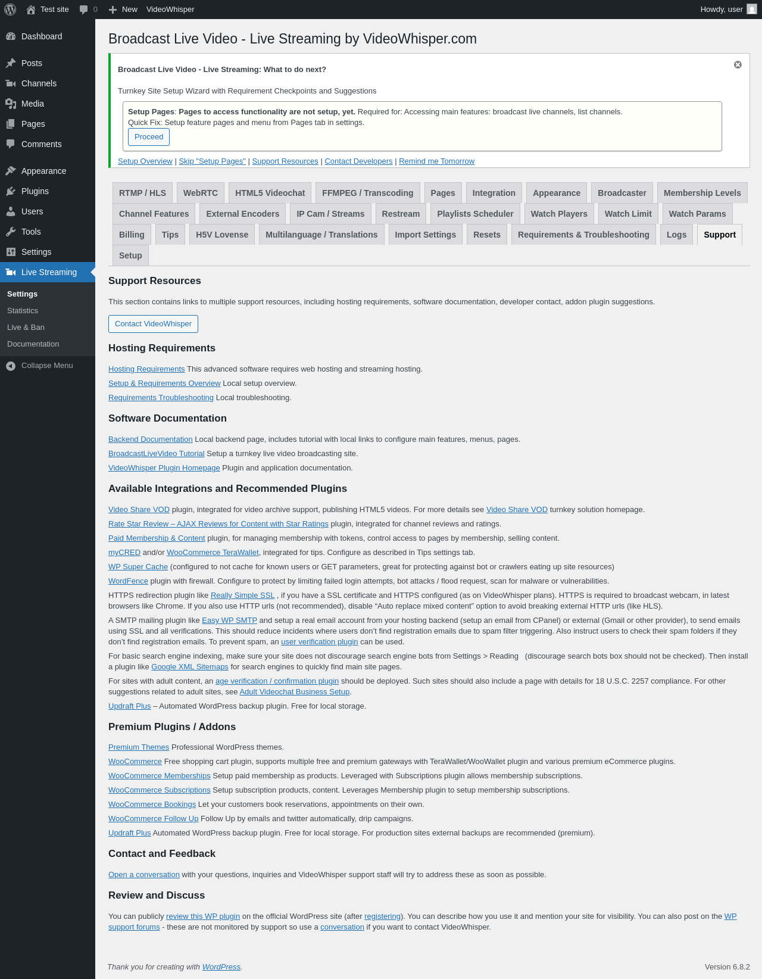Image resolution: width=762 pixels, height=979 pixels.
Task: Open Requirements & Troubleshooting tab
Action: tap(583, 235)
